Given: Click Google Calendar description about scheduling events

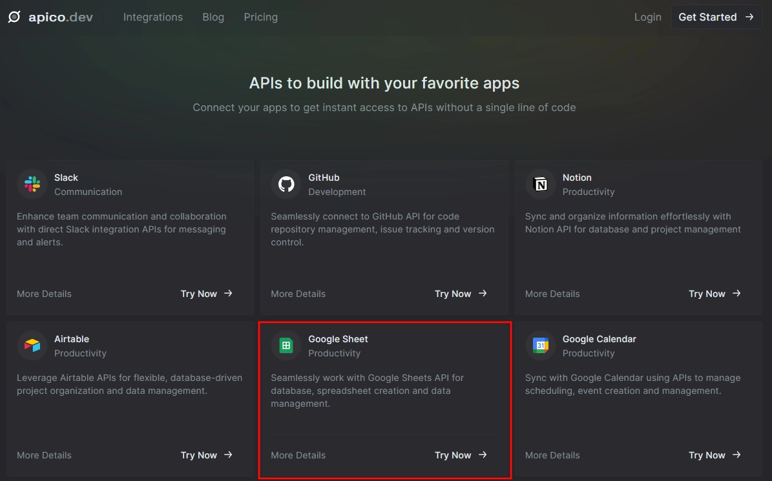Looking at the screenshot, I should (x=632, y=384).
